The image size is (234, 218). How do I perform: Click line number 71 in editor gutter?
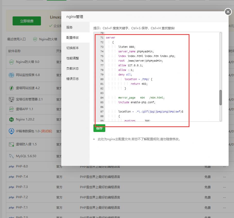(x=102, y=38)
